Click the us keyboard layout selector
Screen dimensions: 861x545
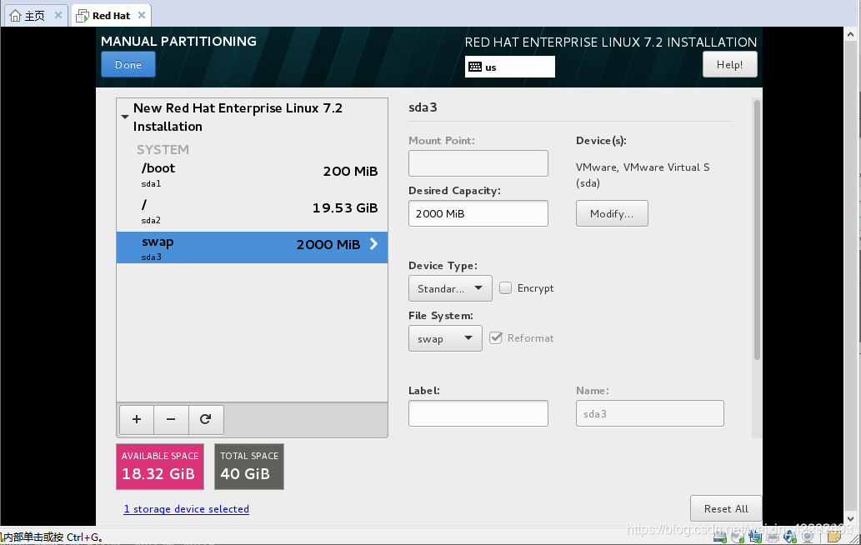coord(509,67)
